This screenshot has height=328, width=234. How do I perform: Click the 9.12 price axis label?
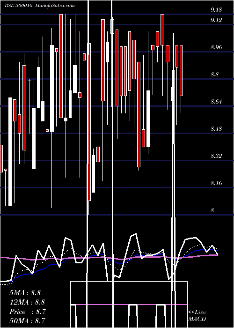pos(216,20)
